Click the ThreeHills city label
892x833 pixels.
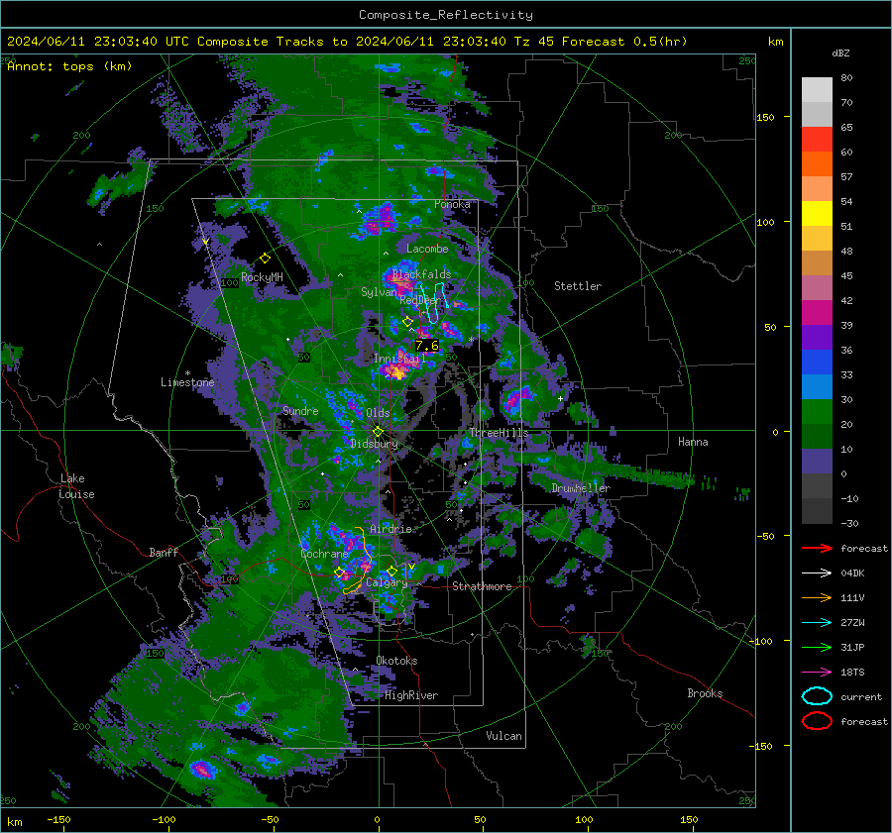click(499, 433)
